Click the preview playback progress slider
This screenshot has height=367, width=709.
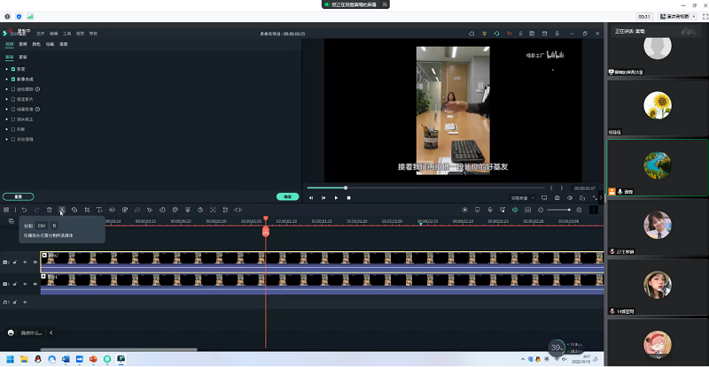pos(425,187)
